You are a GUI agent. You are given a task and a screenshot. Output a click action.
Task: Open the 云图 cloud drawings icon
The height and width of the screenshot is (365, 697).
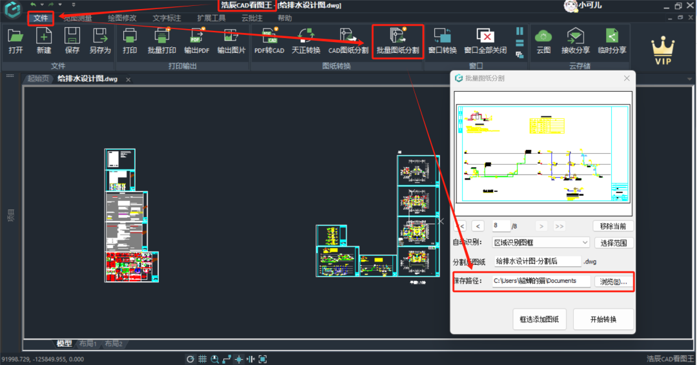[x=543, y=41]
